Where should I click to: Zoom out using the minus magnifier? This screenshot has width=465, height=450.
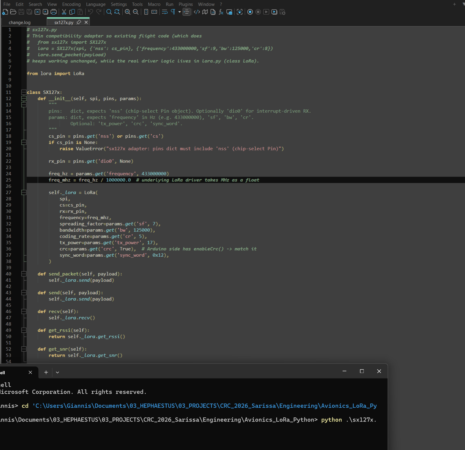pos(136,12)
